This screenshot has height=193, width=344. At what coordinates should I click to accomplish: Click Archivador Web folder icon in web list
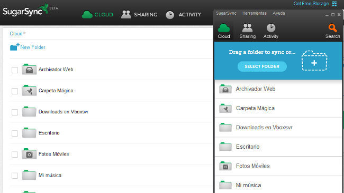29,69
